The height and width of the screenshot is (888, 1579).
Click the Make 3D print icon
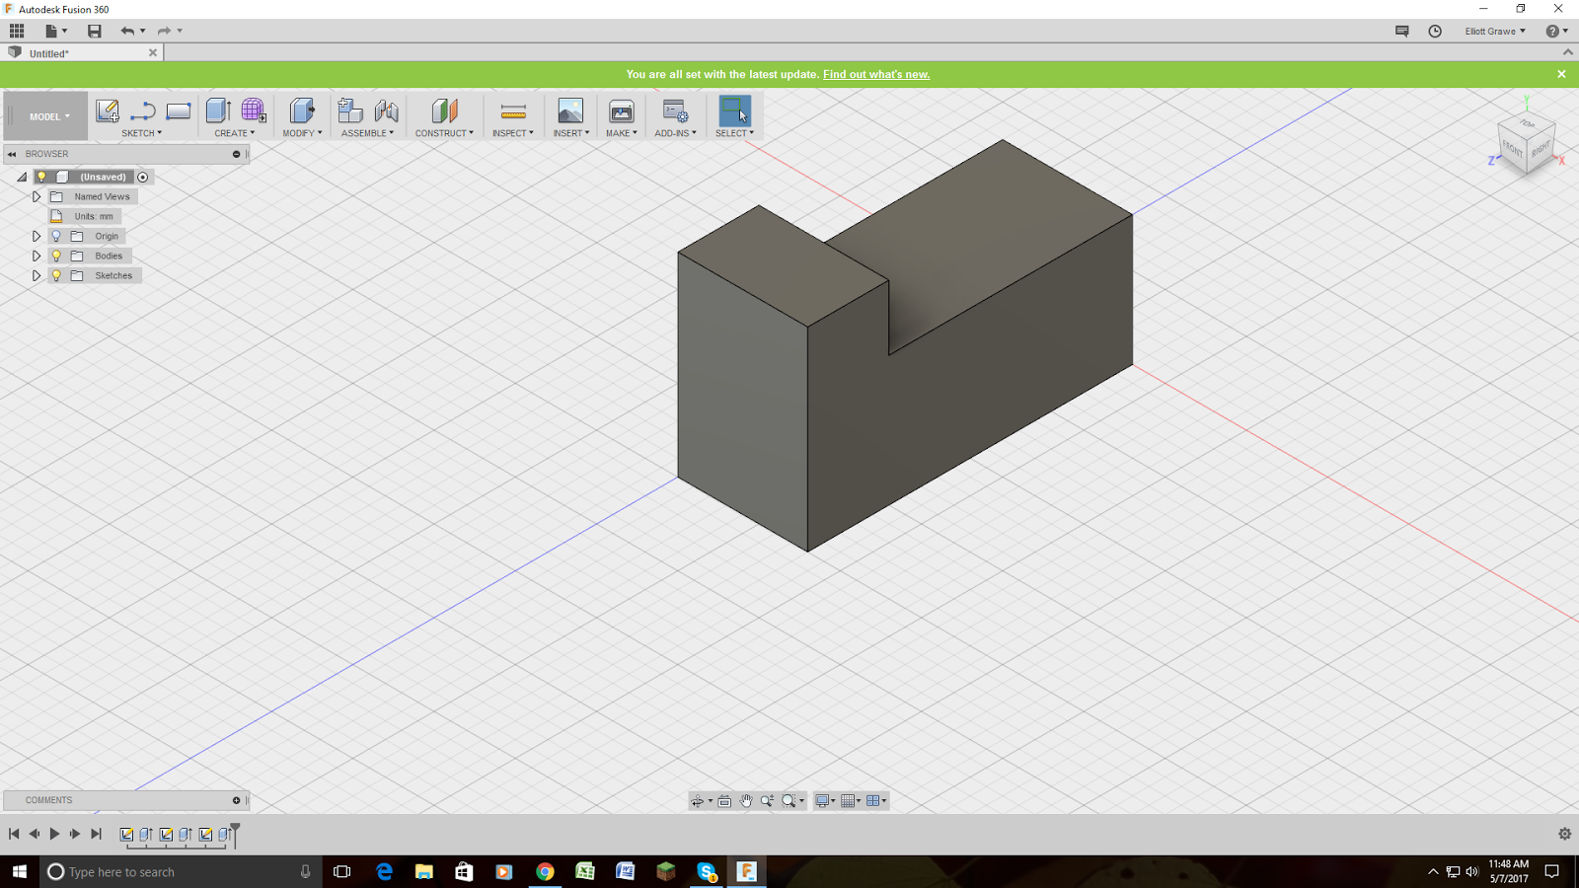pyautogui.click(x=622, y=111)
